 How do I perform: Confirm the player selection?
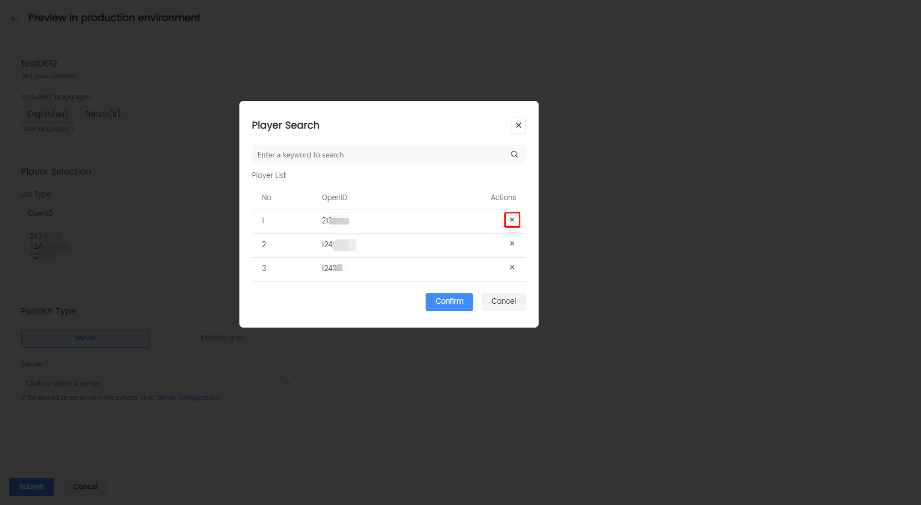pos(449,302)
